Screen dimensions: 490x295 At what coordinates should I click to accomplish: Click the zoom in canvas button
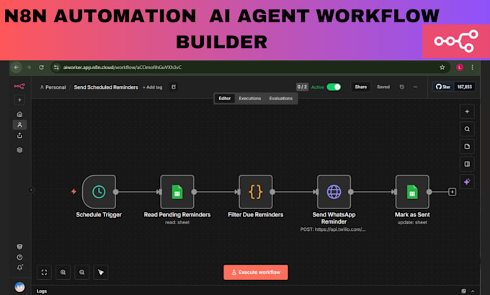pos(63,272)
